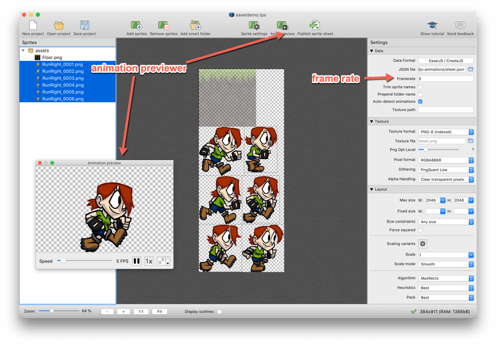This screenshot has width=496, height=346.
Task: Click the Framerate input field
Action: (x=446, y=79)
